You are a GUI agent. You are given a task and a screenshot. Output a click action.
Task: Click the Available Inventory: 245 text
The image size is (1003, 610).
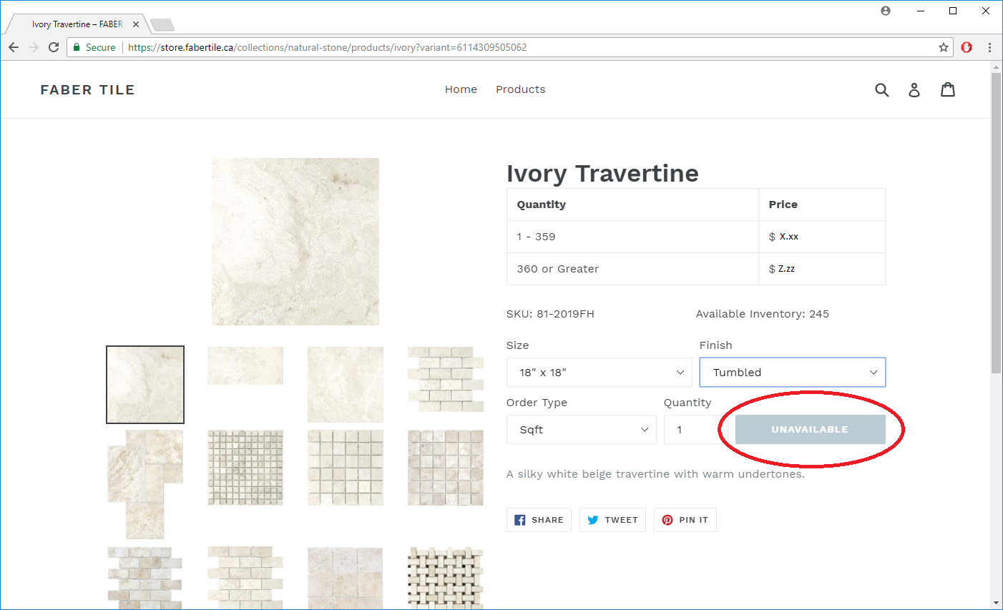(x=763, y=314)
